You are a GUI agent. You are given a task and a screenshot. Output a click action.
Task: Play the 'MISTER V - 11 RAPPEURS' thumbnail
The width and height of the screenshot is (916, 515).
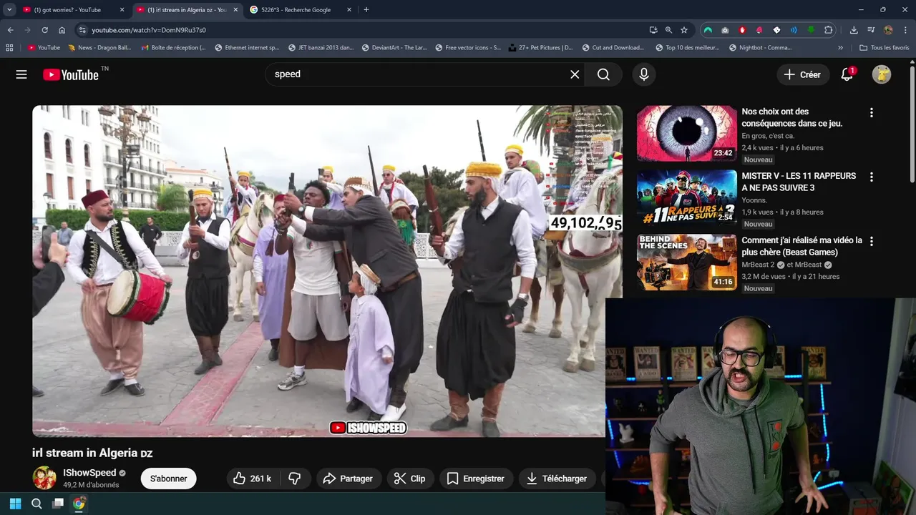coord(686,198)
